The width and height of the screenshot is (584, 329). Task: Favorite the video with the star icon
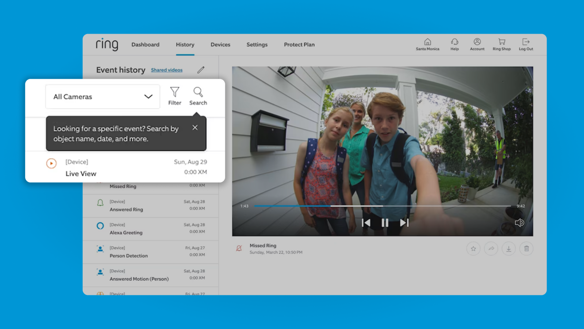[x=473, y=249]
